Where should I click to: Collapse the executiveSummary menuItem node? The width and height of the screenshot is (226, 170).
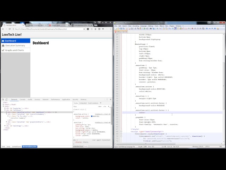[6, 114]
